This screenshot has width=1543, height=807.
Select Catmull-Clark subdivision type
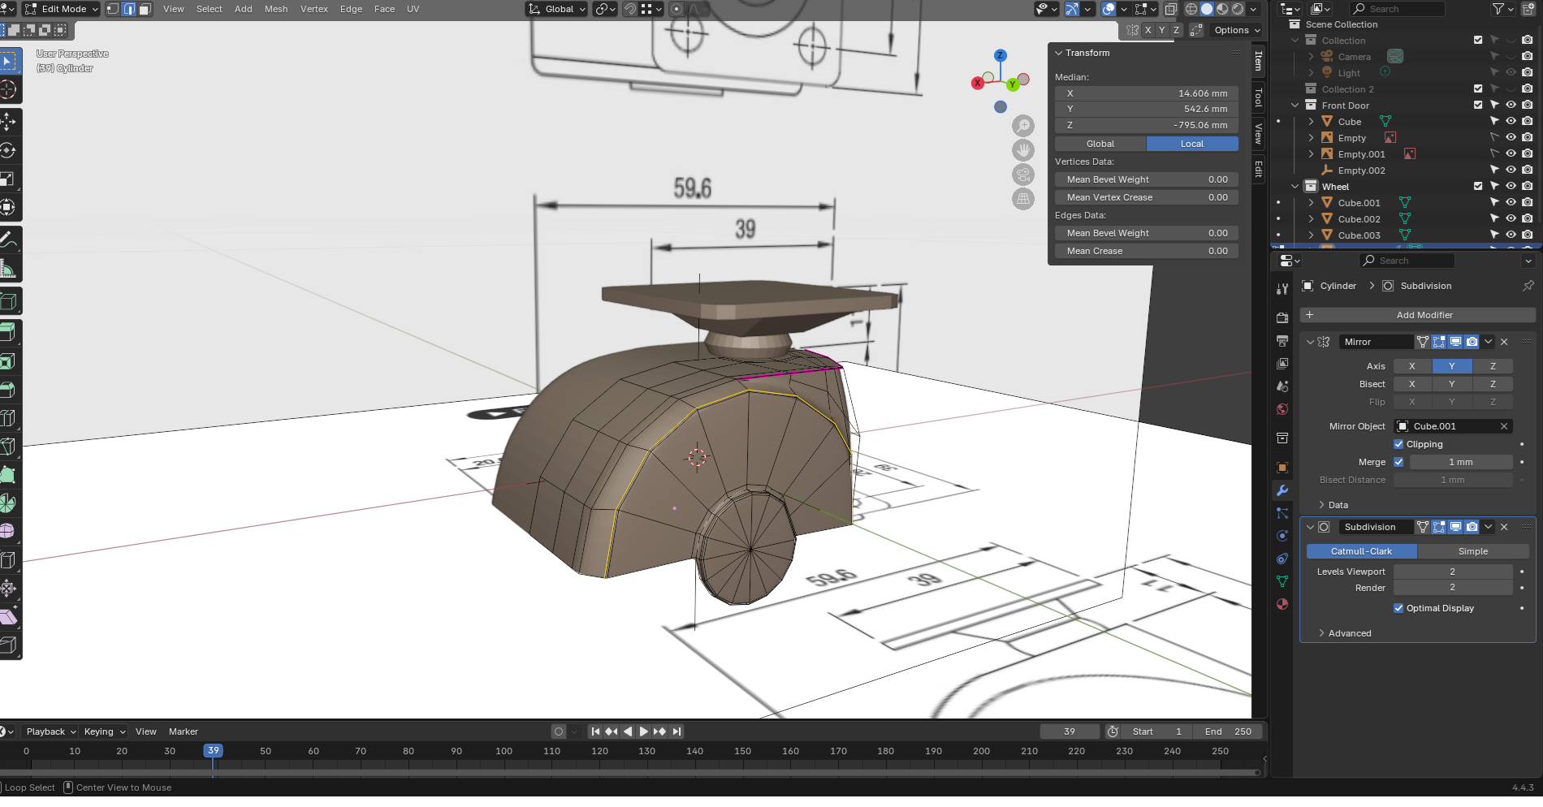click(x=1361, y=551)
